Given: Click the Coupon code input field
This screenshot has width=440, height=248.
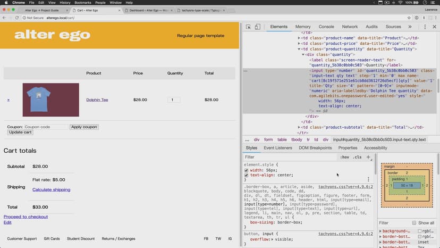Looking at the screenshot, I should click(x=46, y=127).
